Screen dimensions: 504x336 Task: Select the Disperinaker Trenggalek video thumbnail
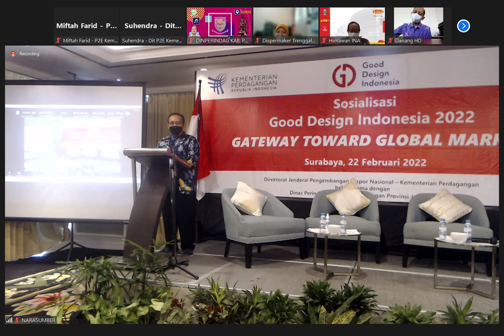point(285,23)
